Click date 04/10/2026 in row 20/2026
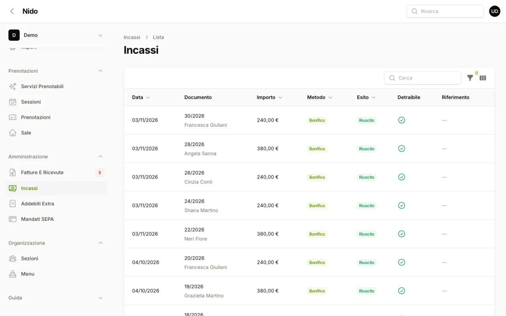The image size is (506, 316). [x=145, y=262]
